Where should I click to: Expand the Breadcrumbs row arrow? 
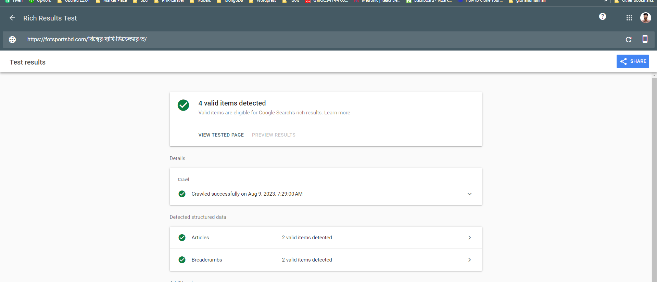pos(469,260)
